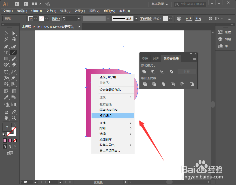Open stroke weight dropdown
Viewport: 236px width, 185px height.
79,19
